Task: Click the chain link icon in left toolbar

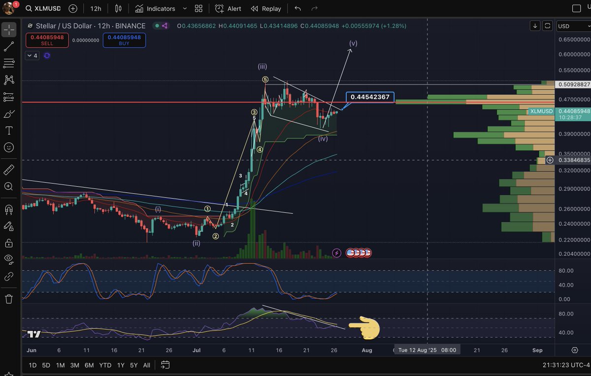Action: (x=9, y=276)
